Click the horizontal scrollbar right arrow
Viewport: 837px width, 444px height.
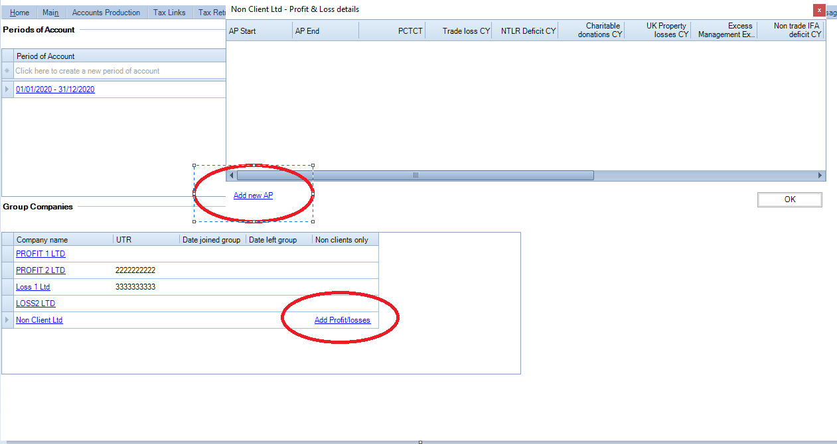820,176
